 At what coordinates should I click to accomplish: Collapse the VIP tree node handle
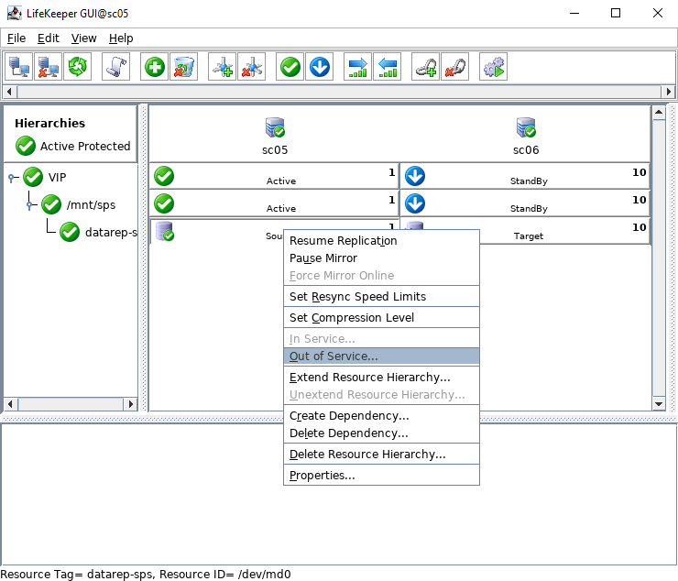[12, 178]
